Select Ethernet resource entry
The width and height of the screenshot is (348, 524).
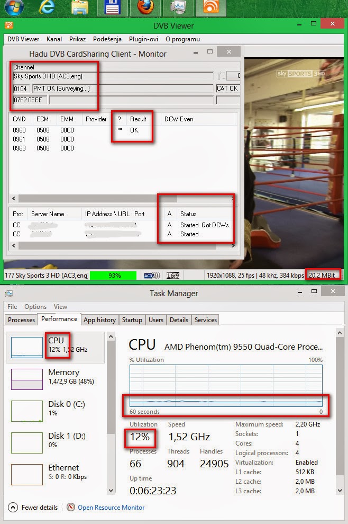[x=55, y=474]
